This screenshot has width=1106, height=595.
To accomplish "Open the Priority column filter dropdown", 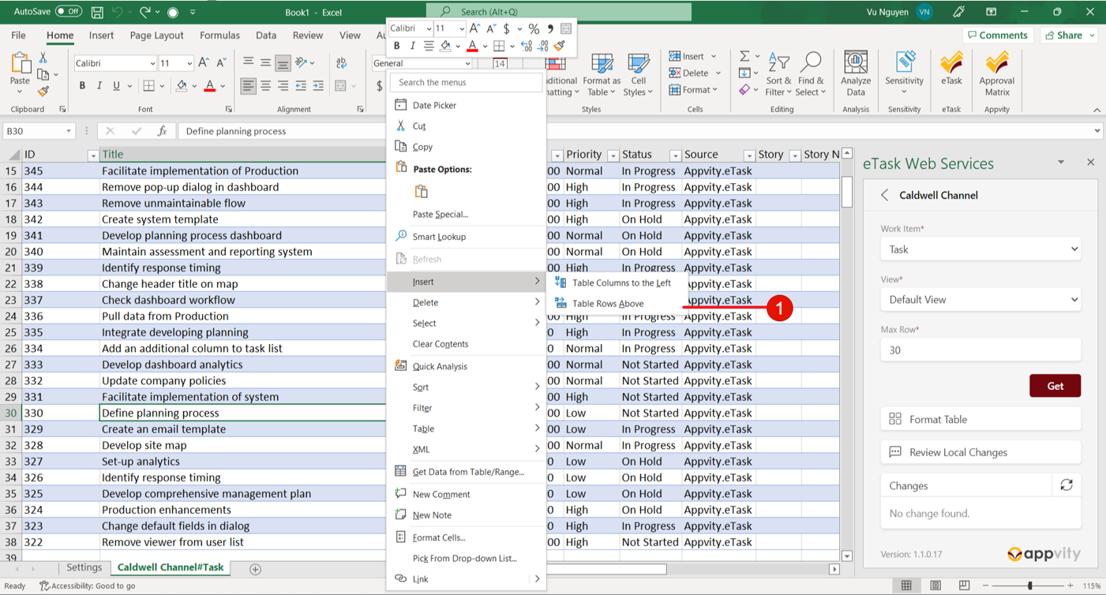I will tap(613, 155).
